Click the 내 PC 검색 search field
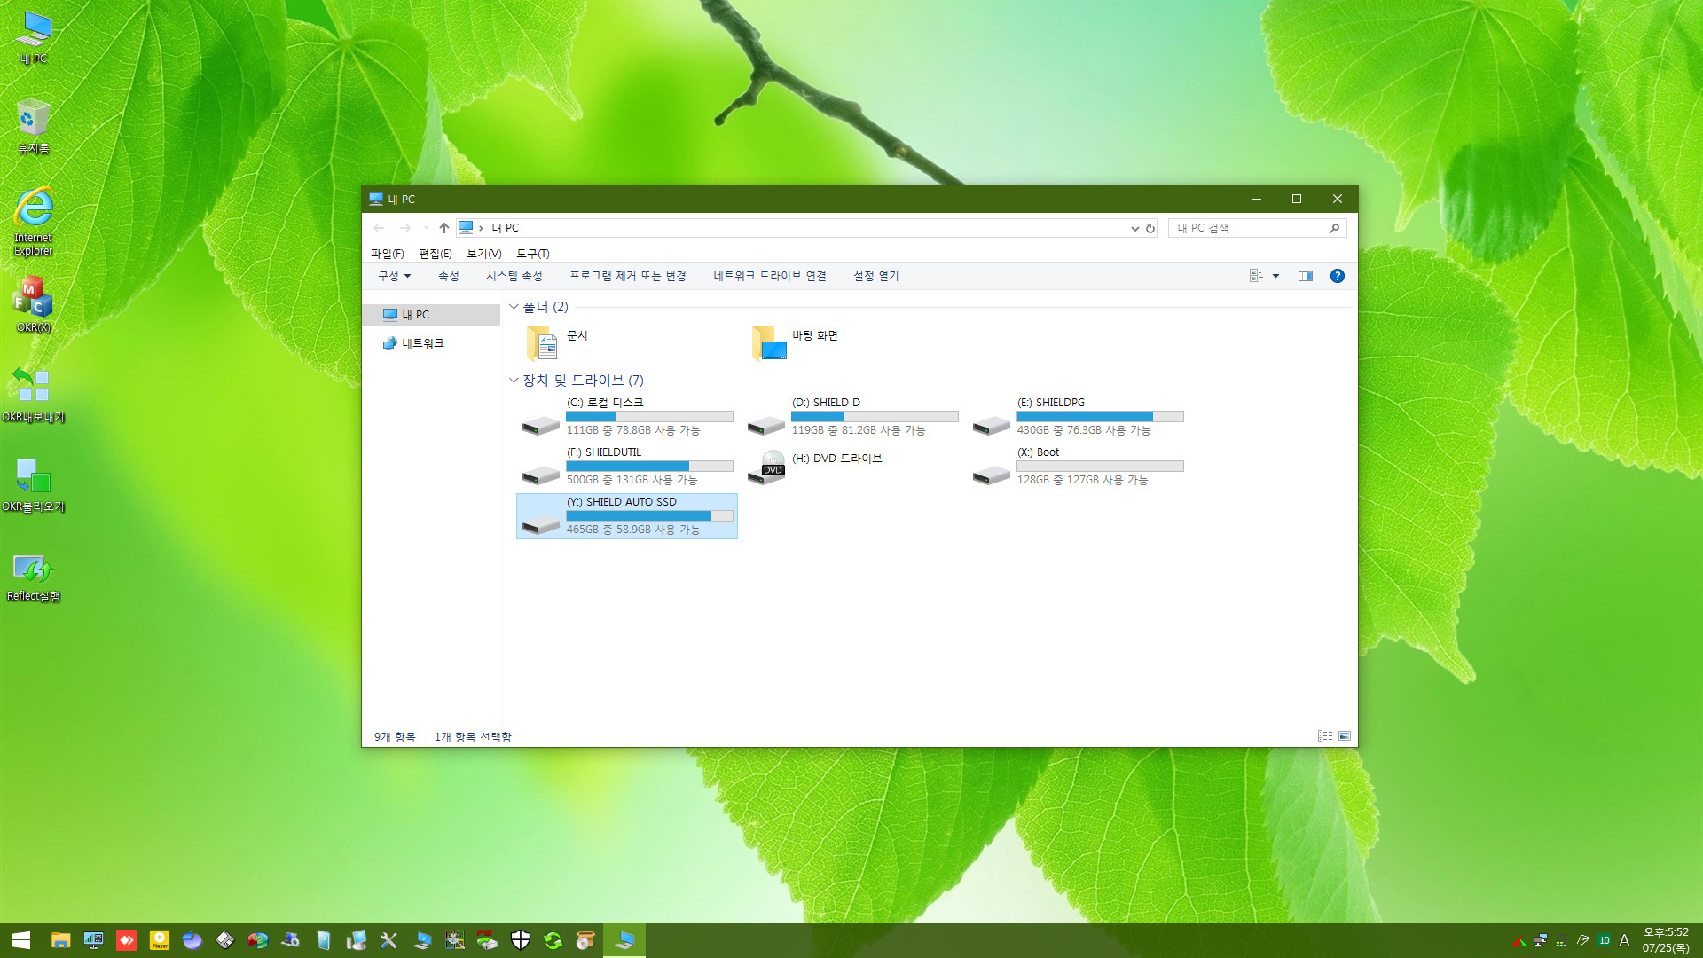The height and width of the screenshot is (958, 1703). [1257, 228]
